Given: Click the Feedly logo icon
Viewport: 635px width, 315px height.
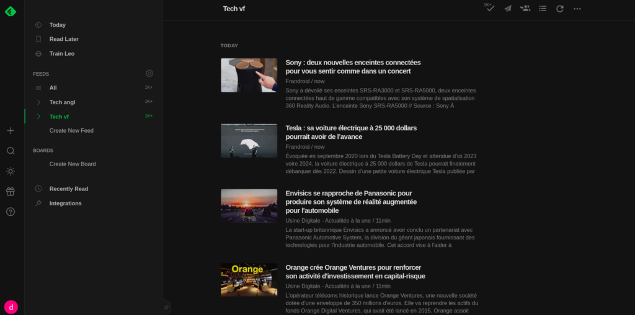Looking at the screenshot, I should (x=11, y=11).
